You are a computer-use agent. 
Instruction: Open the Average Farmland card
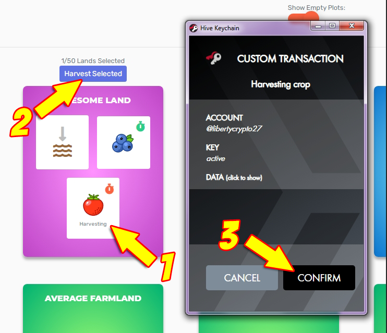coord(93,309)
